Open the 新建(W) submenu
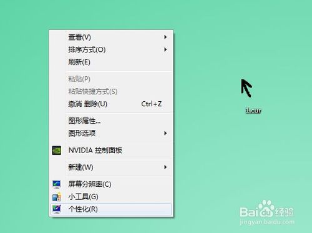Screen dimensions: 312x233 click(111, 167)
